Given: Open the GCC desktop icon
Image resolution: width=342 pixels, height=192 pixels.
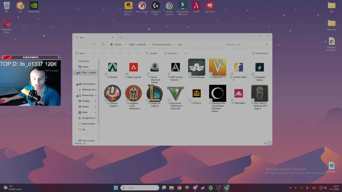Looking at the screenshot, I should click(x=20, y=7).
